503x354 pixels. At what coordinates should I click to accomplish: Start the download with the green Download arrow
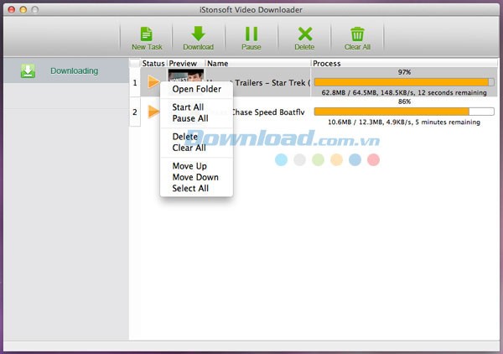[x=198, y=39]
